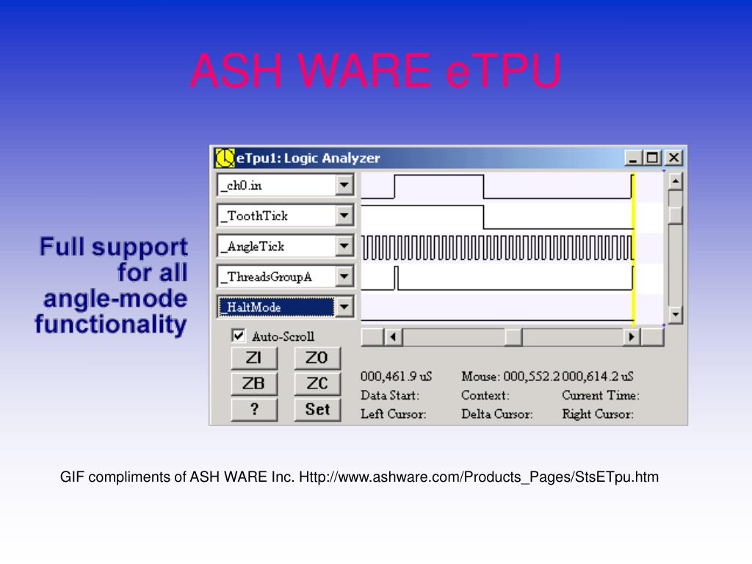Screen dimensions: 752x564
Task: Click the _ThreadsGroupA waveform trace
Action: [497, 278]
